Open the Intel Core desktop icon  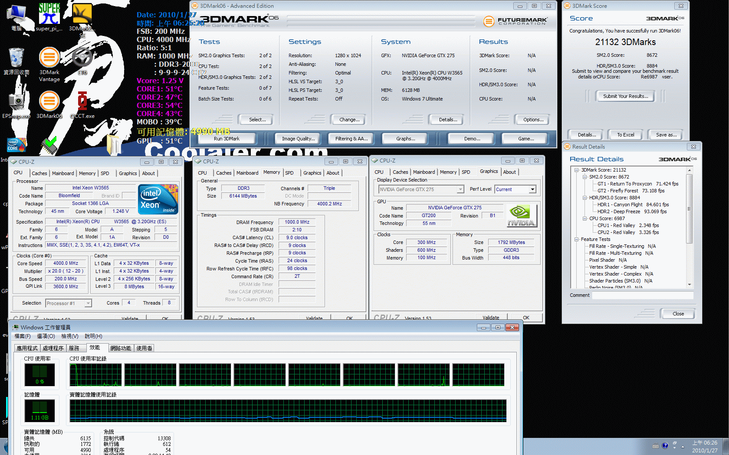pyautogui.click(x=16, y=145)
